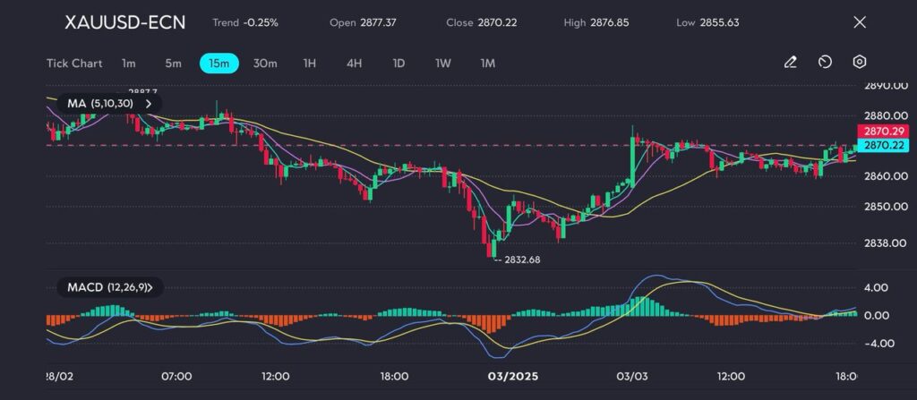Image resolution: width=917 pixels, height=400 pixels.
Task: Switch to Tick Chart view
Action: coord(73,64)
